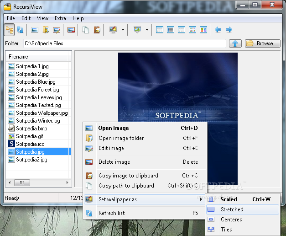286x236 pixels.
Task: Select the highlighted Softpedia.jpg file
Action: 38,152
